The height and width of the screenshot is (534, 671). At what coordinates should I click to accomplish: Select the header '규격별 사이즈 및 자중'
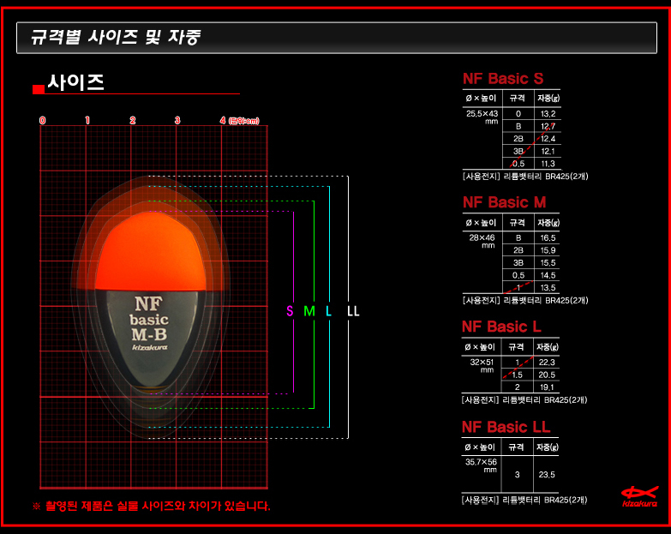pos(116,37)
